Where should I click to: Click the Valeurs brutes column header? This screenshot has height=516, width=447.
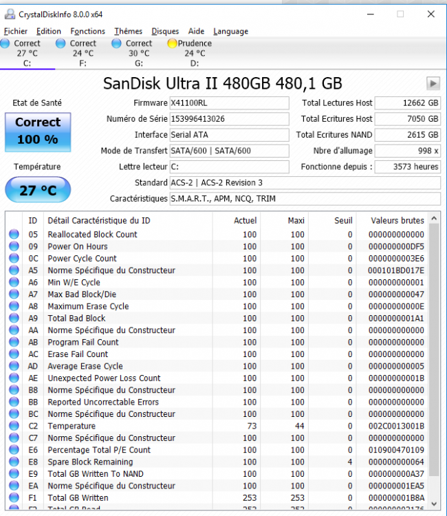click(397, 220)
